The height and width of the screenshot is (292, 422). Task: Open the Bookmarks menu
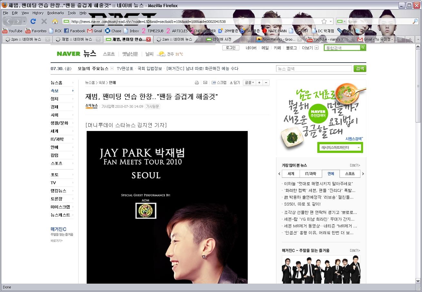coord(55,13)
